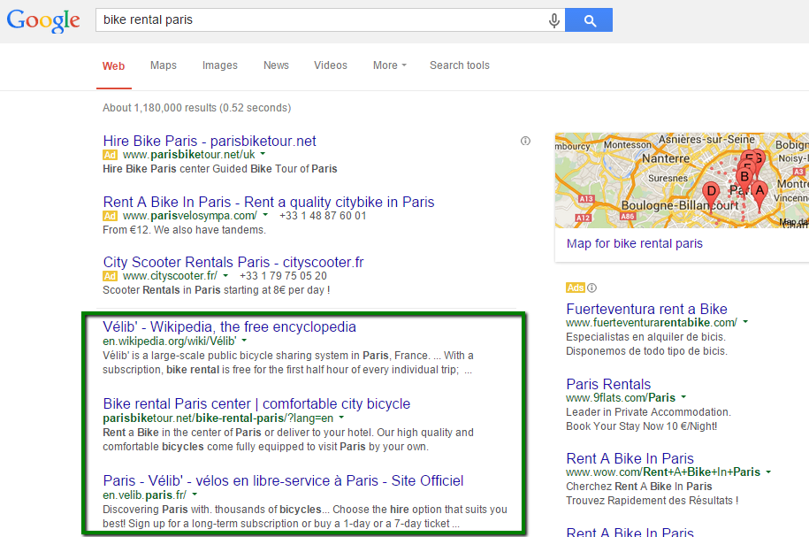The height and width of the screenshot is (537, 809).
Task: Expand dropdown arrow next to wow.com Rent+A+Bike+In+Paris
Action: pyautogui.click(x=768, y=472)
